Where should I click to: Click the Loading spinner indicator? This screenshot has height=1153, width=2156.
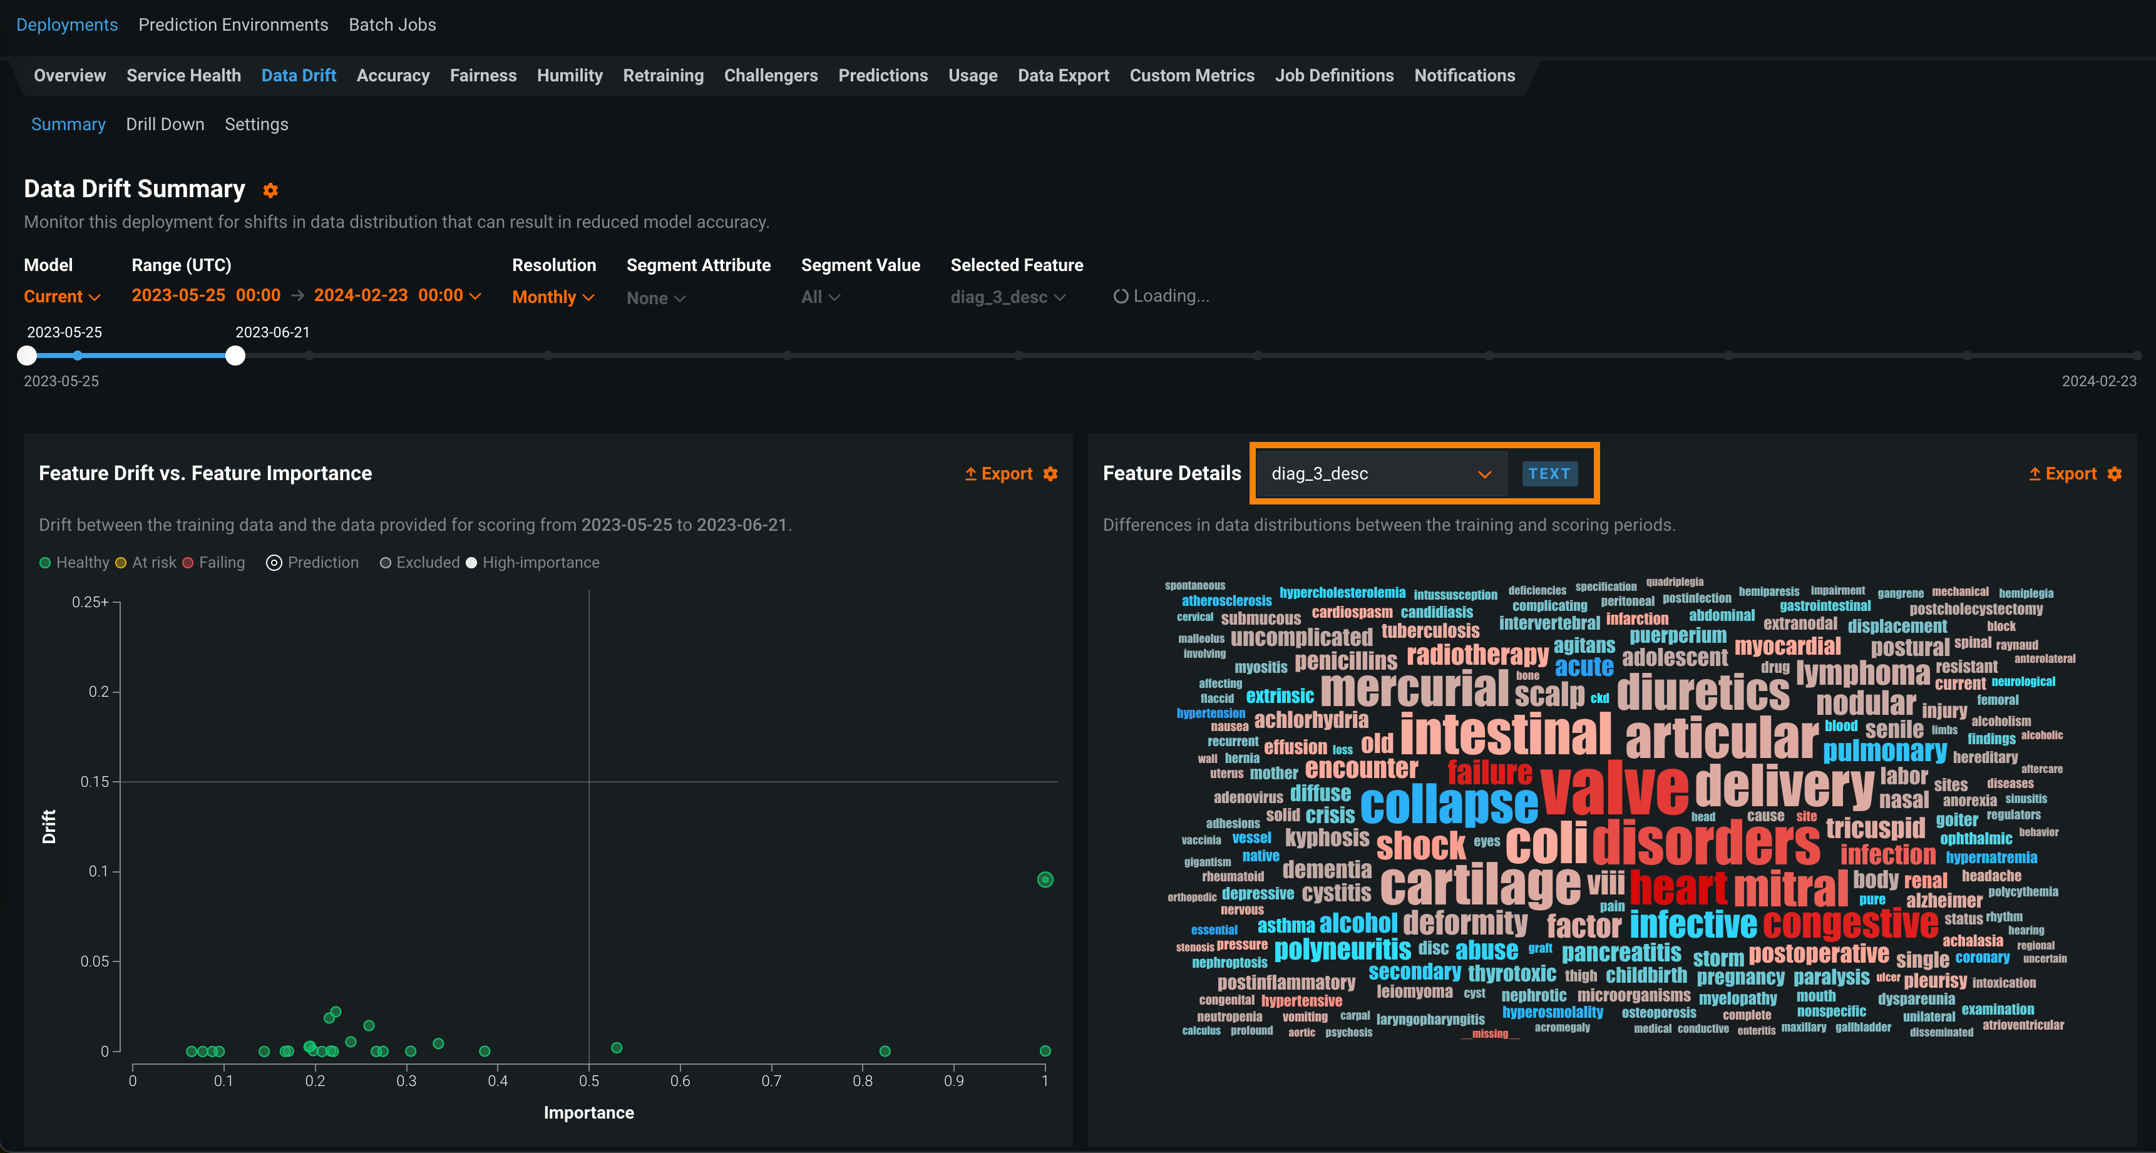click(x=1121, y=296)
